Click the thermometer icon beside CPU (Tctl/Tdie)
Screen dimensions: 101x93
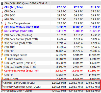coord(2,7)
